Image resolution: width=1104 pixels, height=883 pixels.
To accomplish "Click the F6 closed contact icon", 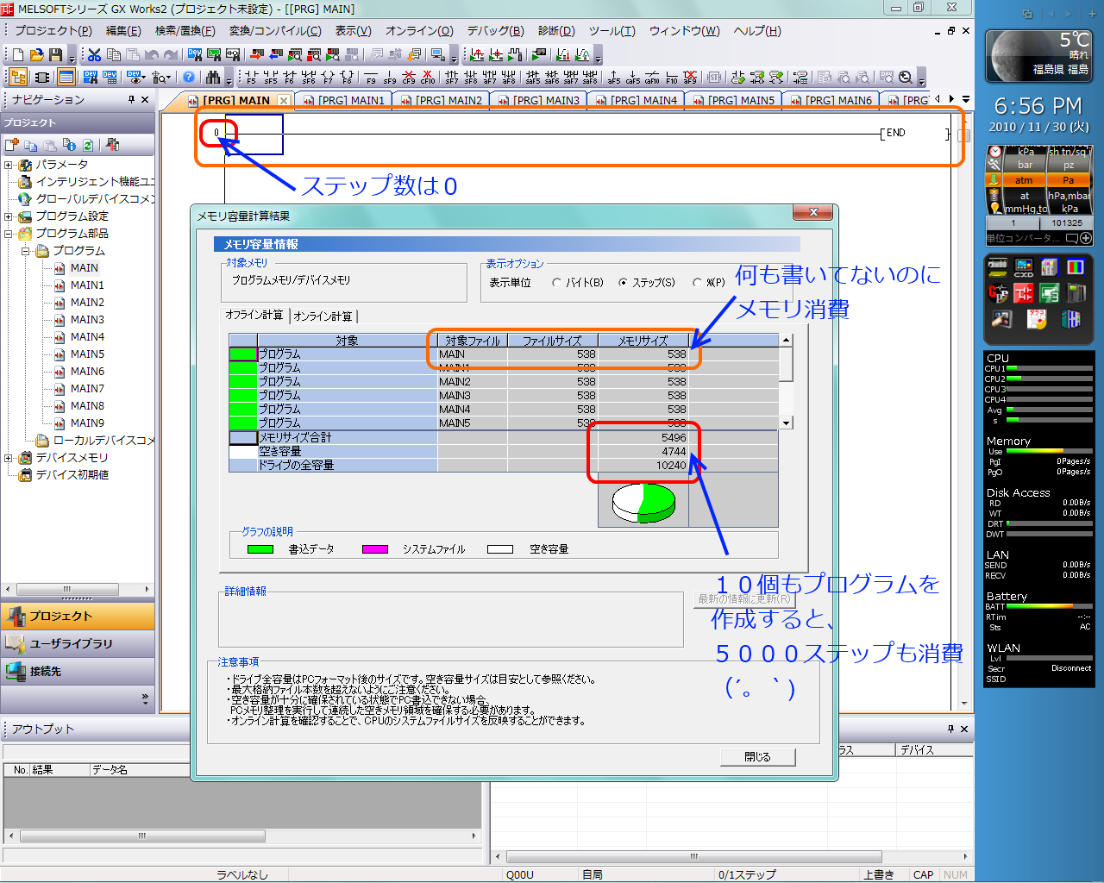I will 290,78.
